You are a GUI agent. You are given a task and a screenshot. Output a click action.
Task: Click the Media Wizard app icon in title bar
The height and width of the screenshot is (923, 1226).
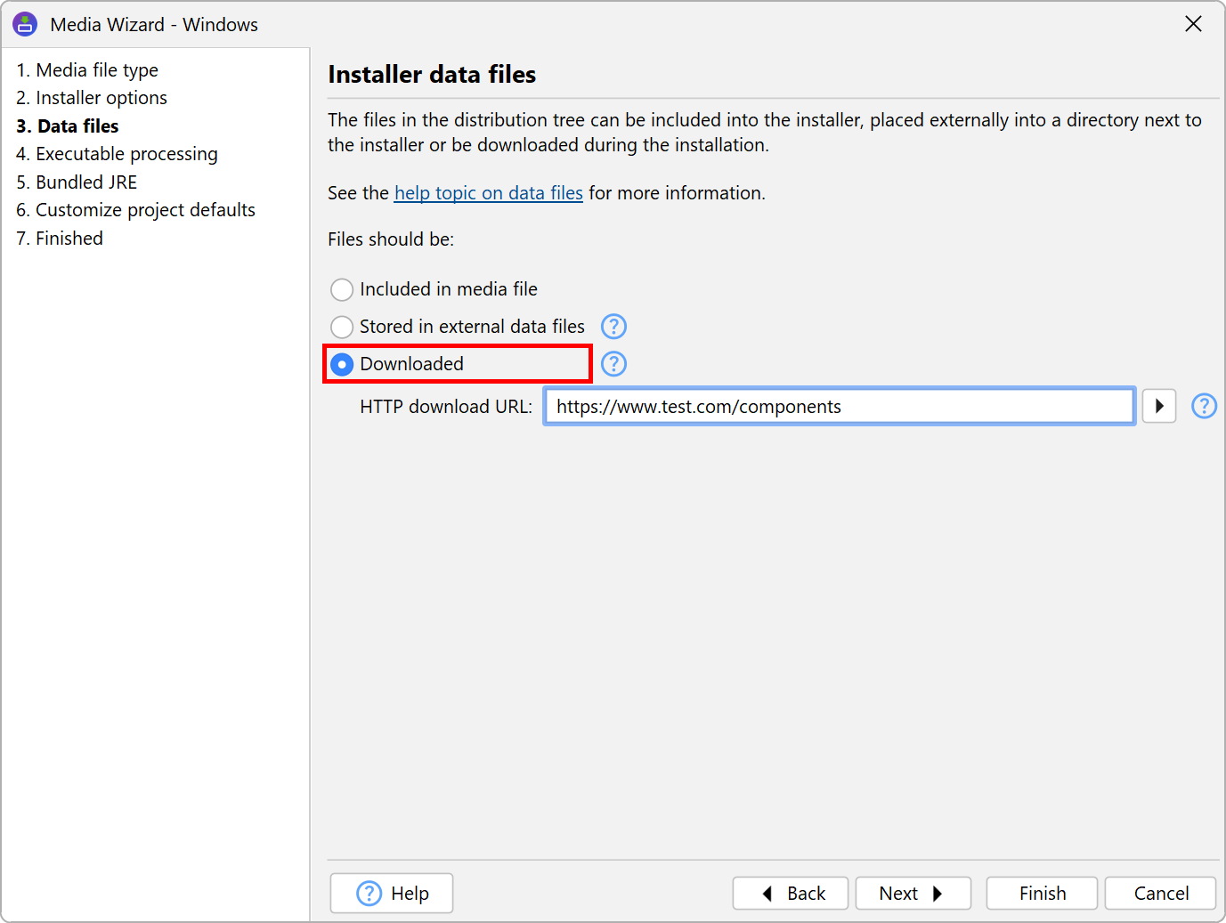[x=25, y=24]
